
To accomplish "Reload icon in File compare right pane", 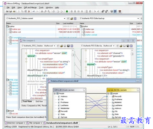I will coord(131,46).
